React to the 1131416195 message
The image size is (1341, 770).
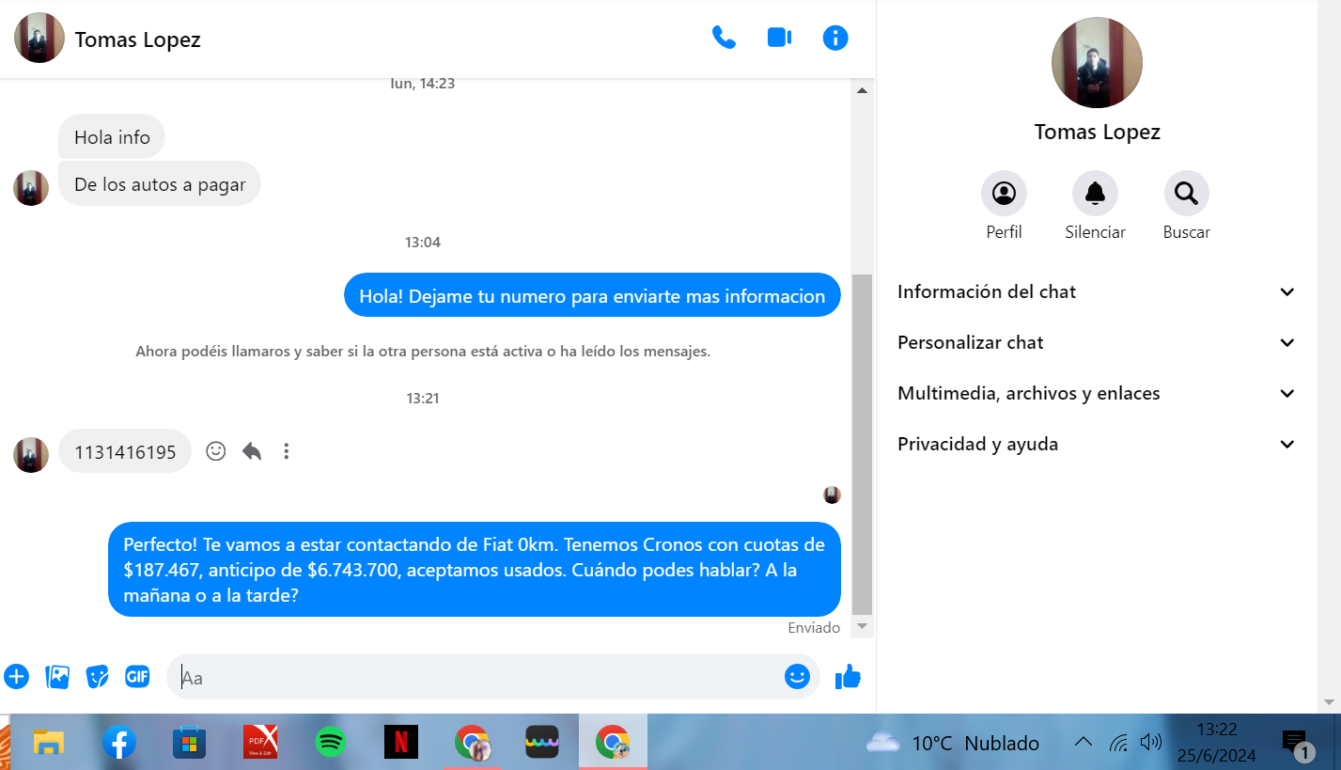pyautogui.click(x=216, y=451)
